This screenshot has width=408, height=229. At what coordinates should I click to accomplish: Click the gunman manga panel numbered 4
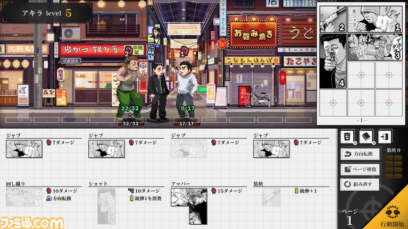pyautogui.click(x=333, y=61)
